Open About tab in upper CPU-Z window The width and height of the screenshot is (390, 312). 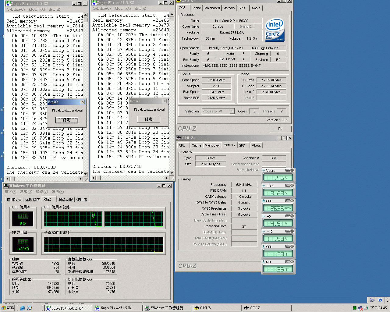coord(256,8)
